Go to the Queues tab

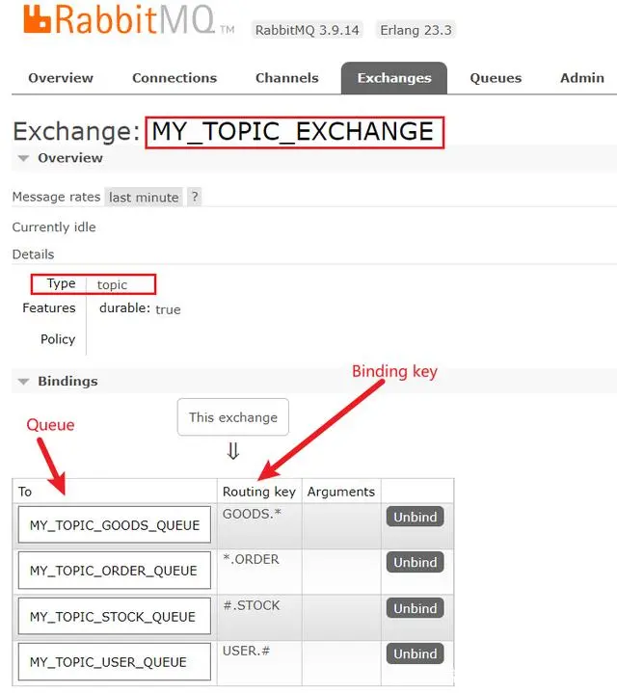(x=496, y=78)
